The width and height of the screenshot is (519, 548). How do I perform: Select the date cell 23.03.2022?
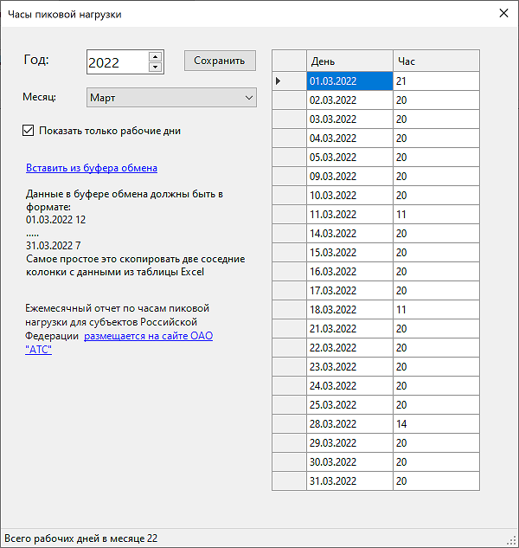coord(350,367)
